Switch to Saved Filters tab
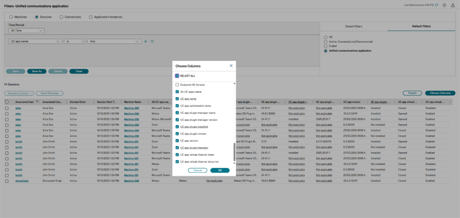This screenshot has width=460, height=218. tap(353, 26)
